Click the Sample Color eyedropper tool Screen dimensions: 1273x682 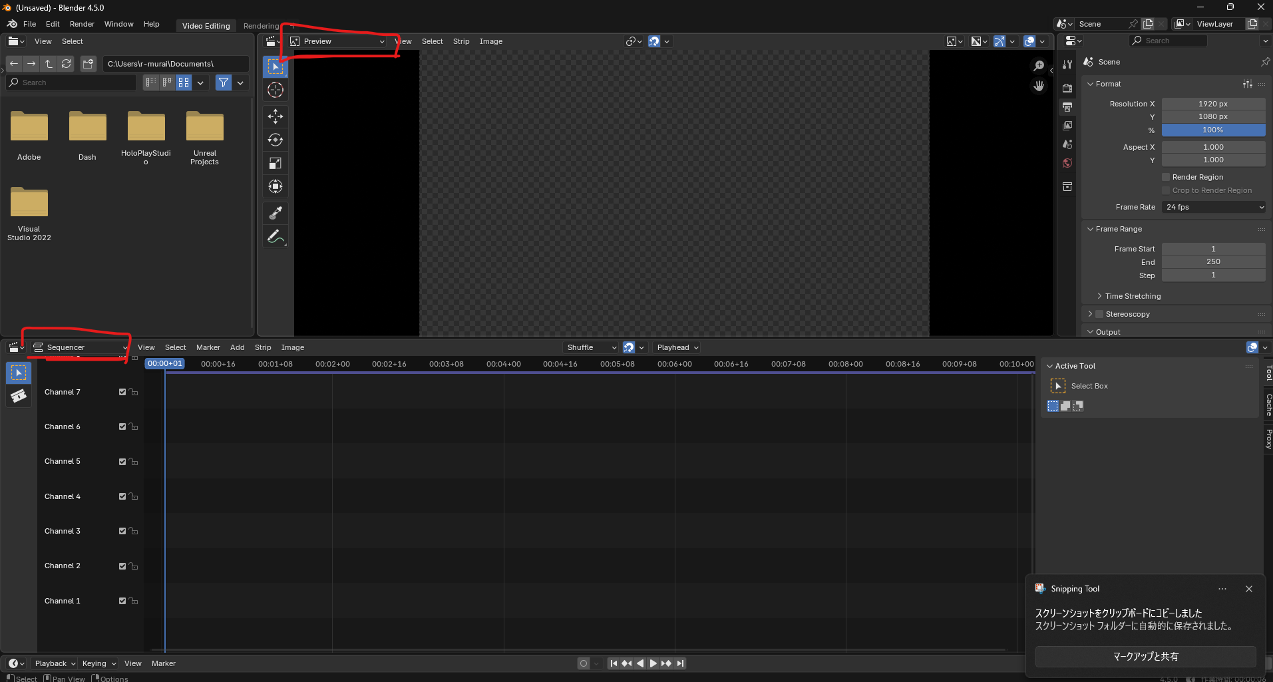coord(275,213)
